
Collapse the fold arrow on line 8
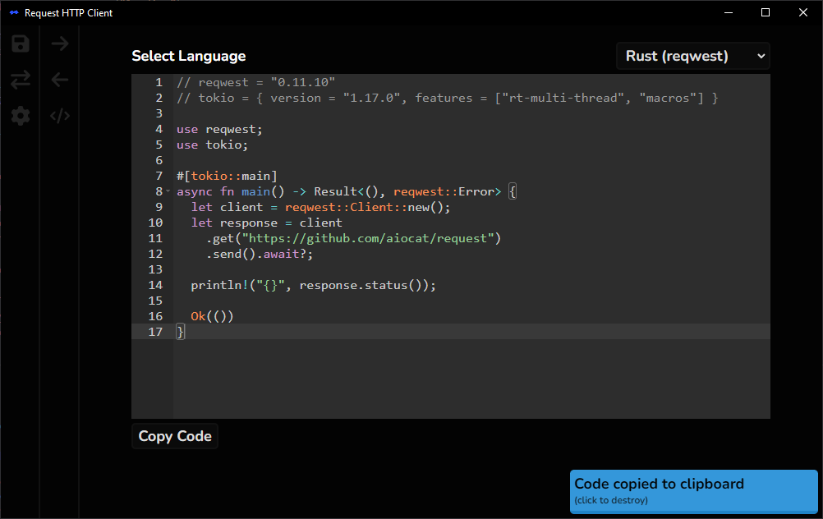pyautogui.click(x=168, y=191)
